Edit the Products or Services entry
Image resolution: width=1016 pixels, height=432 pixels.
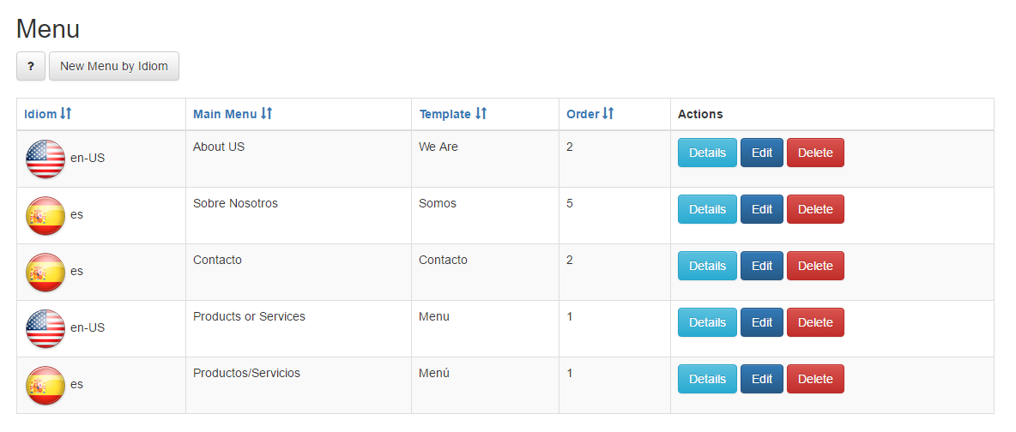pos(761,322)
